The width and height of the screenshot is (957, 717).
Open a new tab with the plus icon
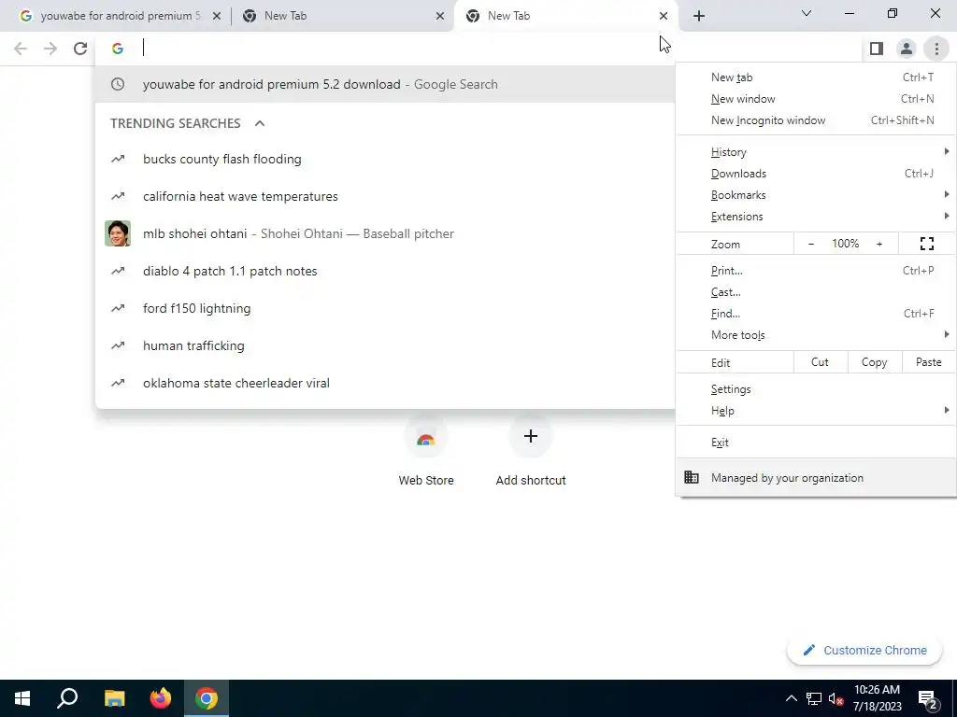[699, 16]
